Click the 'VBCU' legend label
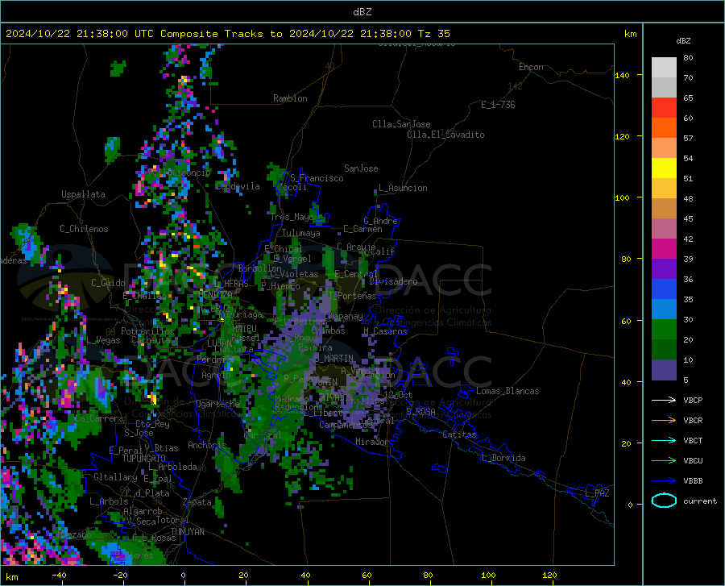Image resolution: width=725 pixels, height=586 pixels. 693,461
